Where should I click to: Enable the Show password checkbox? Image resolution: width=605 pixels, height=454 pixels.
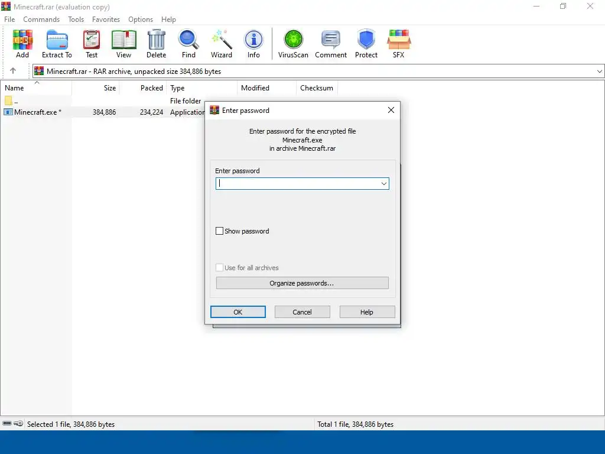[219, 231]
